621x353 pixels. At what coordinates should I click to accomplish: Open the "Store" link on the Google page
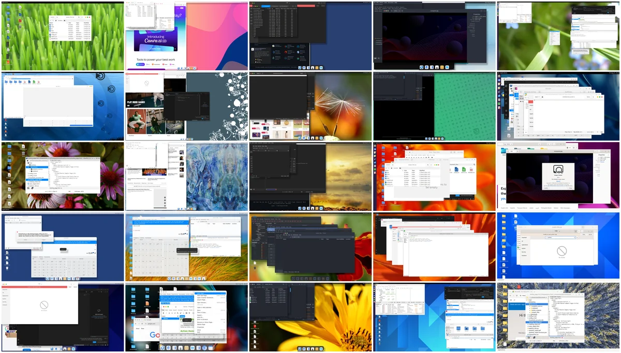point(142,329)
